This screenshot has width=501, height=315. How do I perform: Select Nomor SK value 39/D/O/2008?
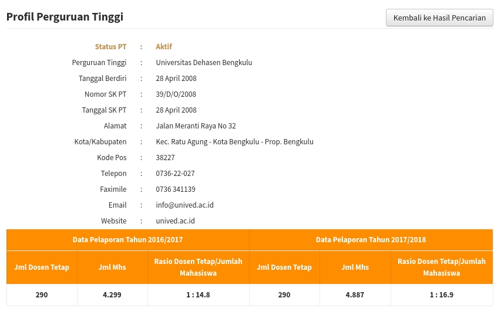[x=176, y=94]
